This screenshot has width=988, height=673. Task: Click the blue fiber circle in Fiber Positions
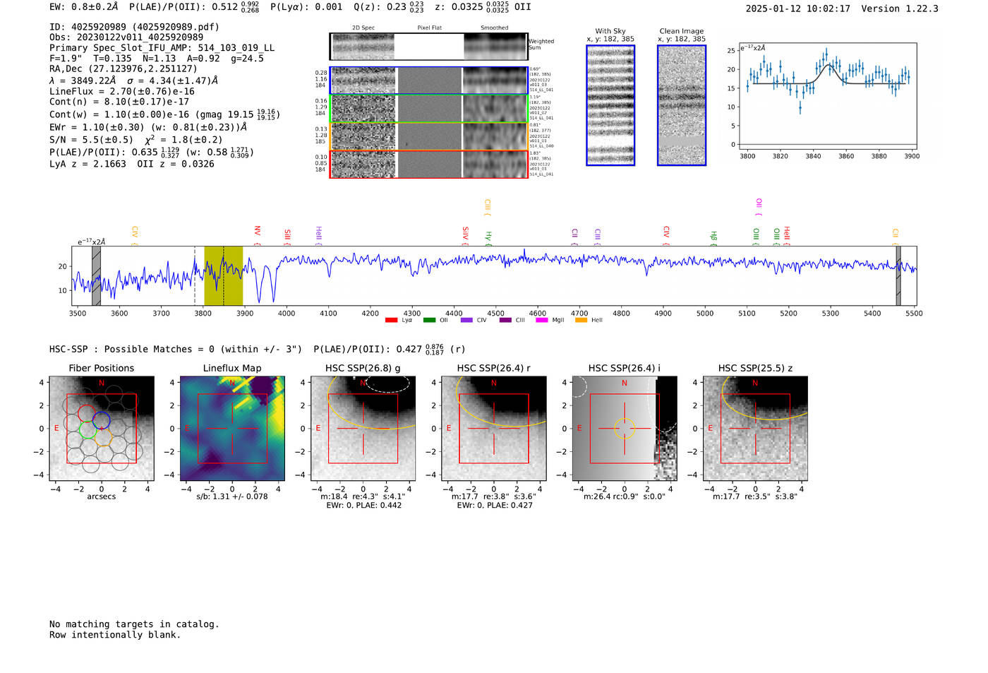pos(101,420)
